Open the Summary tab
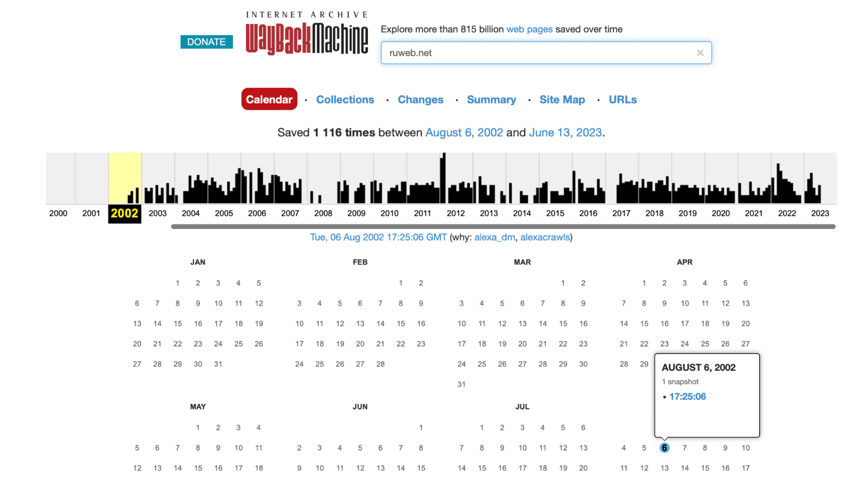Screen dimensions: 860x483 pyautogui.click(x=491, y=99)
